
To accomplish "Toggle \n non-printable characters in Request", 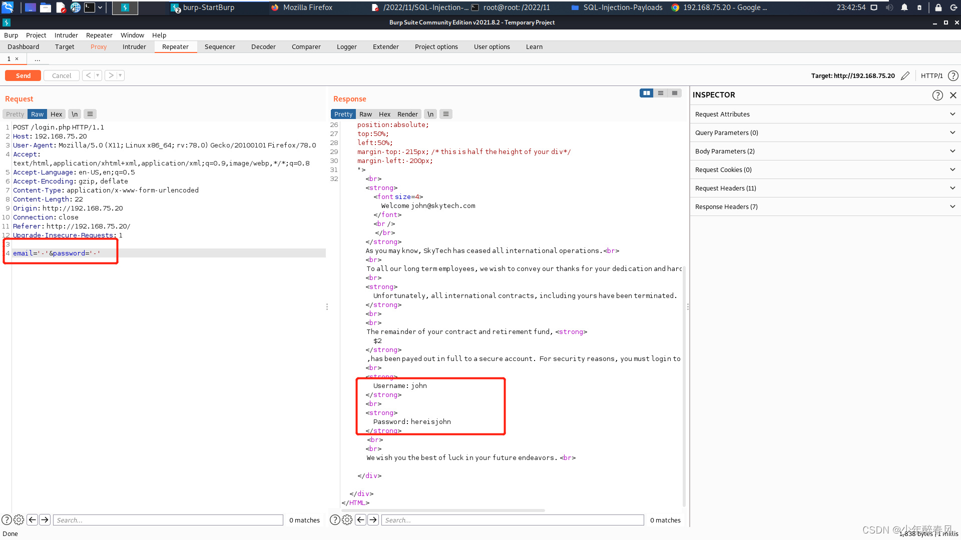I will click(x=74, y=114).
